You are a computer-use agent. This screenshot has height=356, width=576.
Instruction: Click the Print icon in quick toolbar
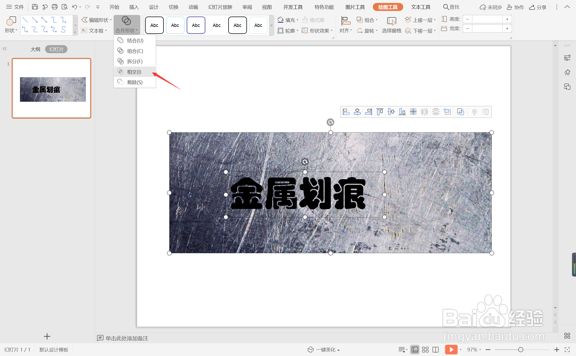point(55,7)
